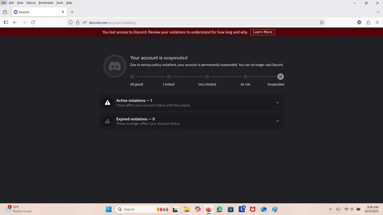Open the History menu
383x215 pixels.
pyautogui.click(x=31, y=3)
